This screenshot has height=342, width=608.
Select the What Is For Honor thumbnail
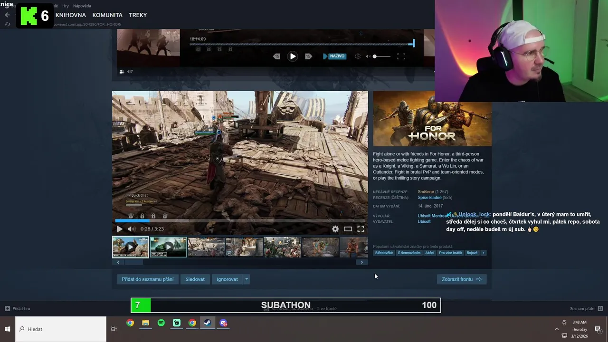pyautogui.click(x=130, y=247)
